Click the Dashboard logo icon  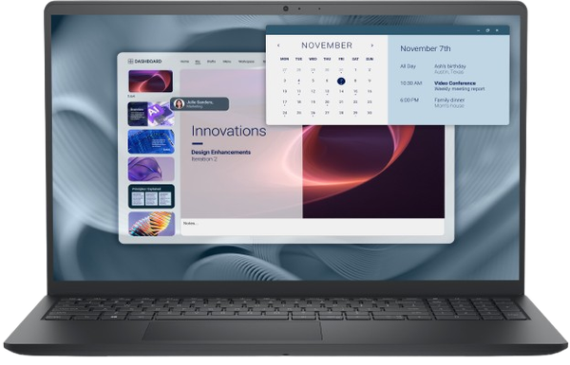click(130, 62)
